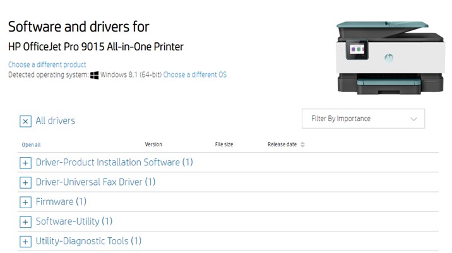The image size is (452, 253).
Task: Click the Firmware (1) title
Action: (61, 201)
